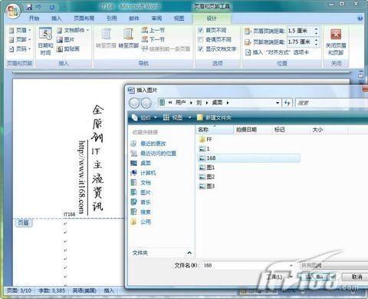Increase 页眉顶端距离 1.5 厘米 stepper
Screen dimensions: 368x299
tap(317, 29)
